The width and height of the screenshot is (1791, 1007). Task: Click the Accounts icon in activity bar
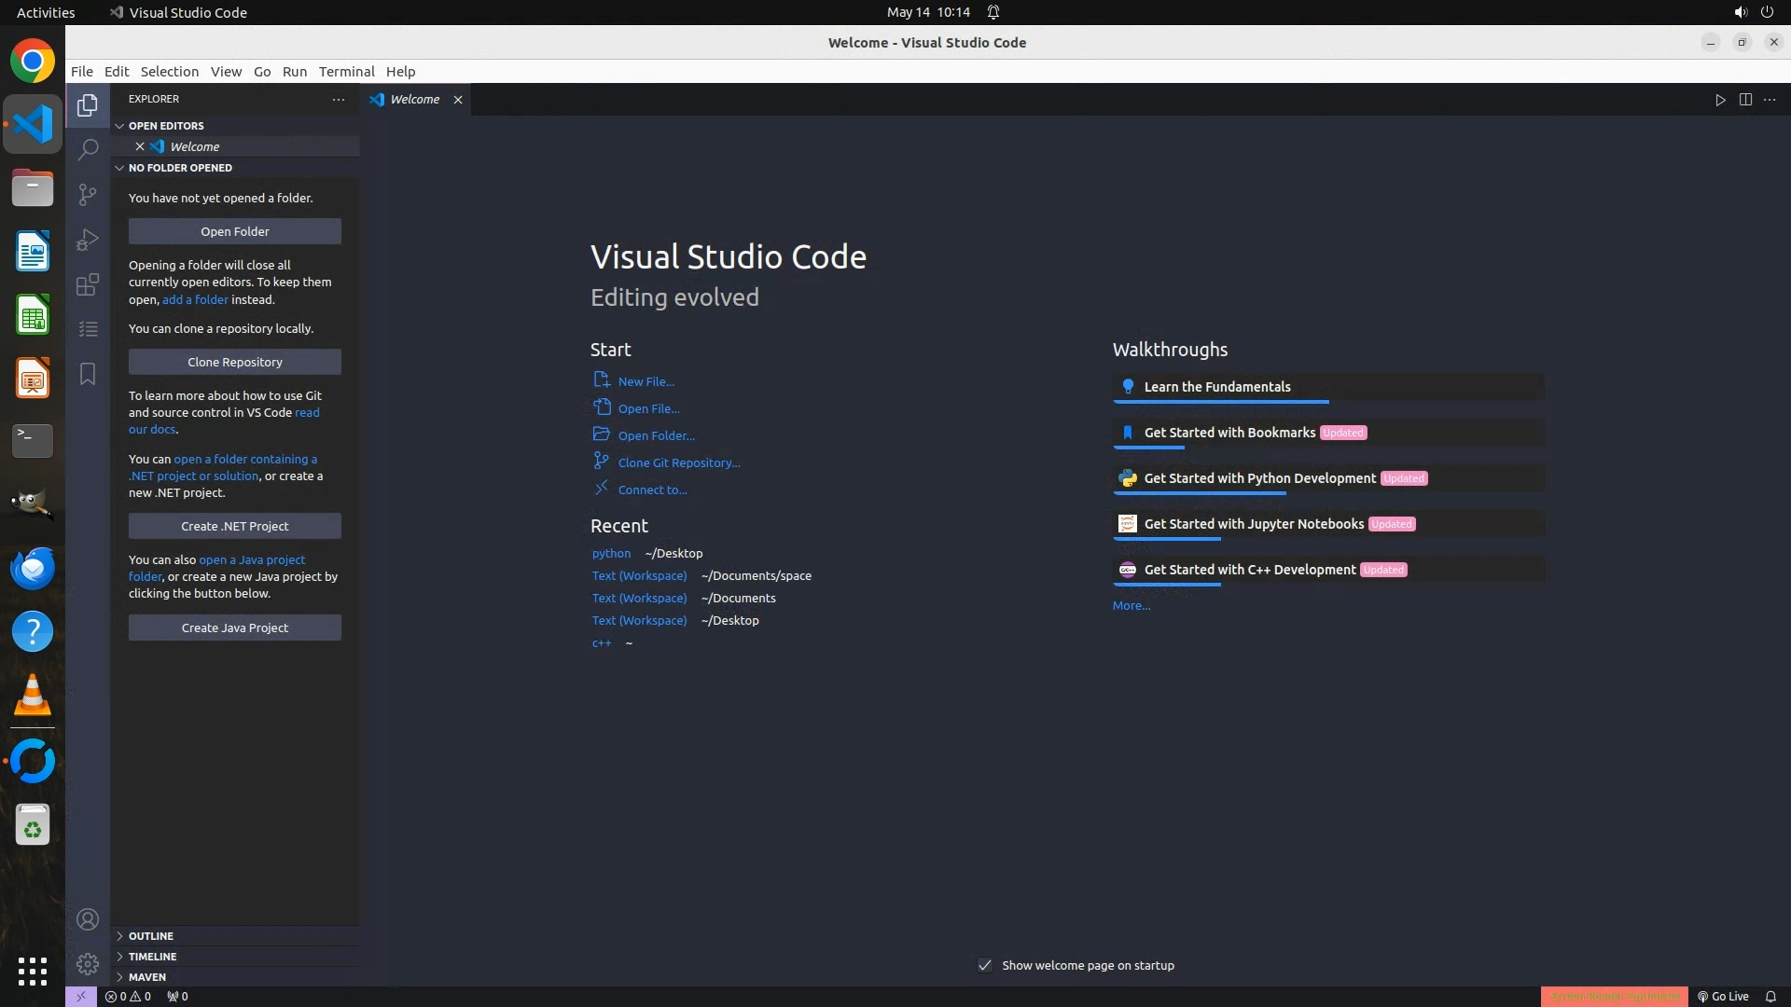pos(88,919)
